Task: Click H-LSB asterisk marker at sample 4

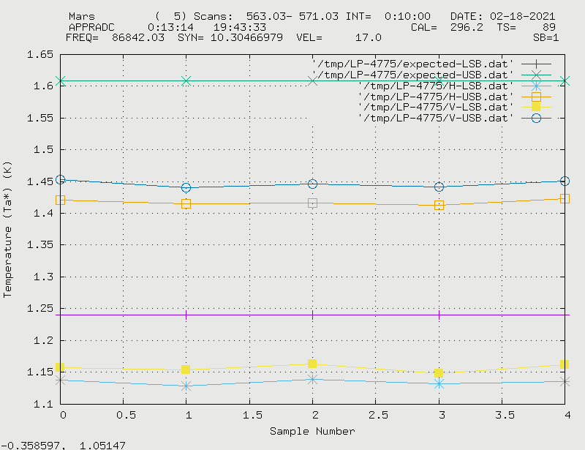Action: click(565, 382)
